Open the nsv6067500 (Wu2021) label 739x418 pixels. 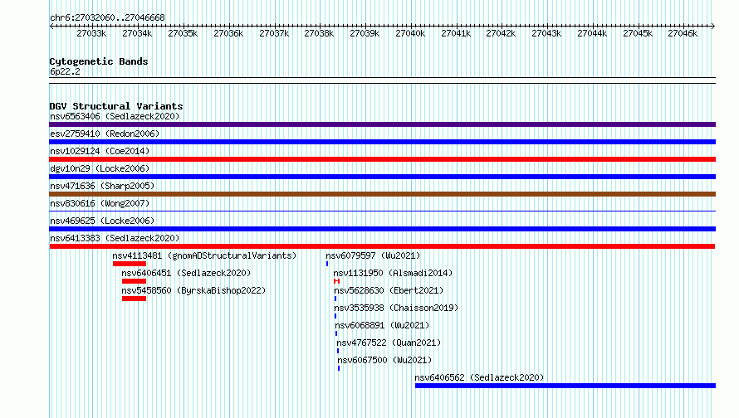384,360
